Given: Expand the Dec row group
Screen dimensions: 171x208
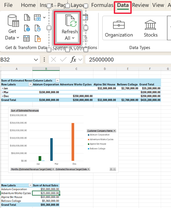Looking at the screenshot, I should [2, 96].
